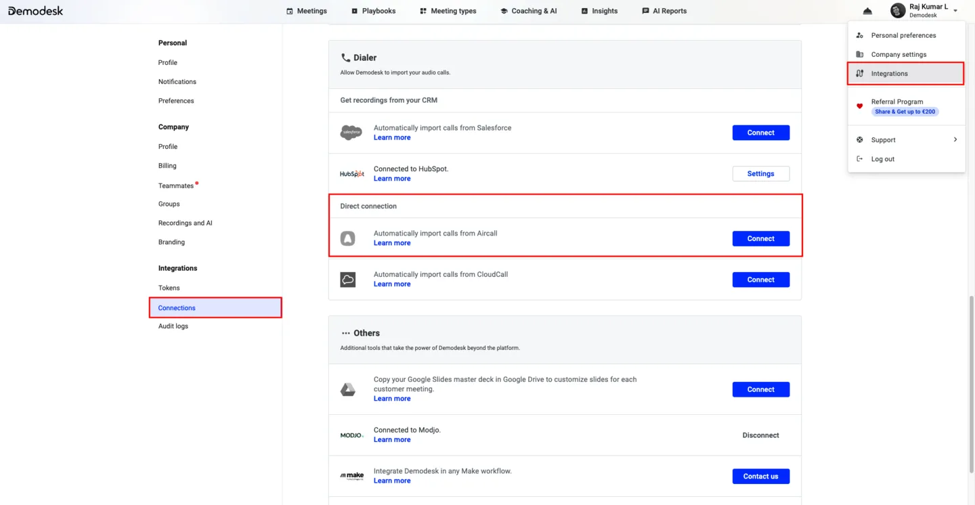Switch to Meeting types tab
975x505 pixels.
[x=448, y=11]
